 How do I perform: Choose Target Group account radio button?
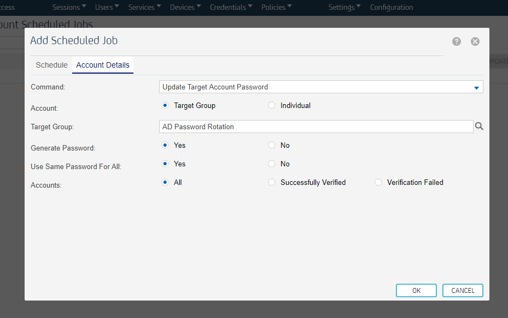pyautogui.click(x=165, y=105)
